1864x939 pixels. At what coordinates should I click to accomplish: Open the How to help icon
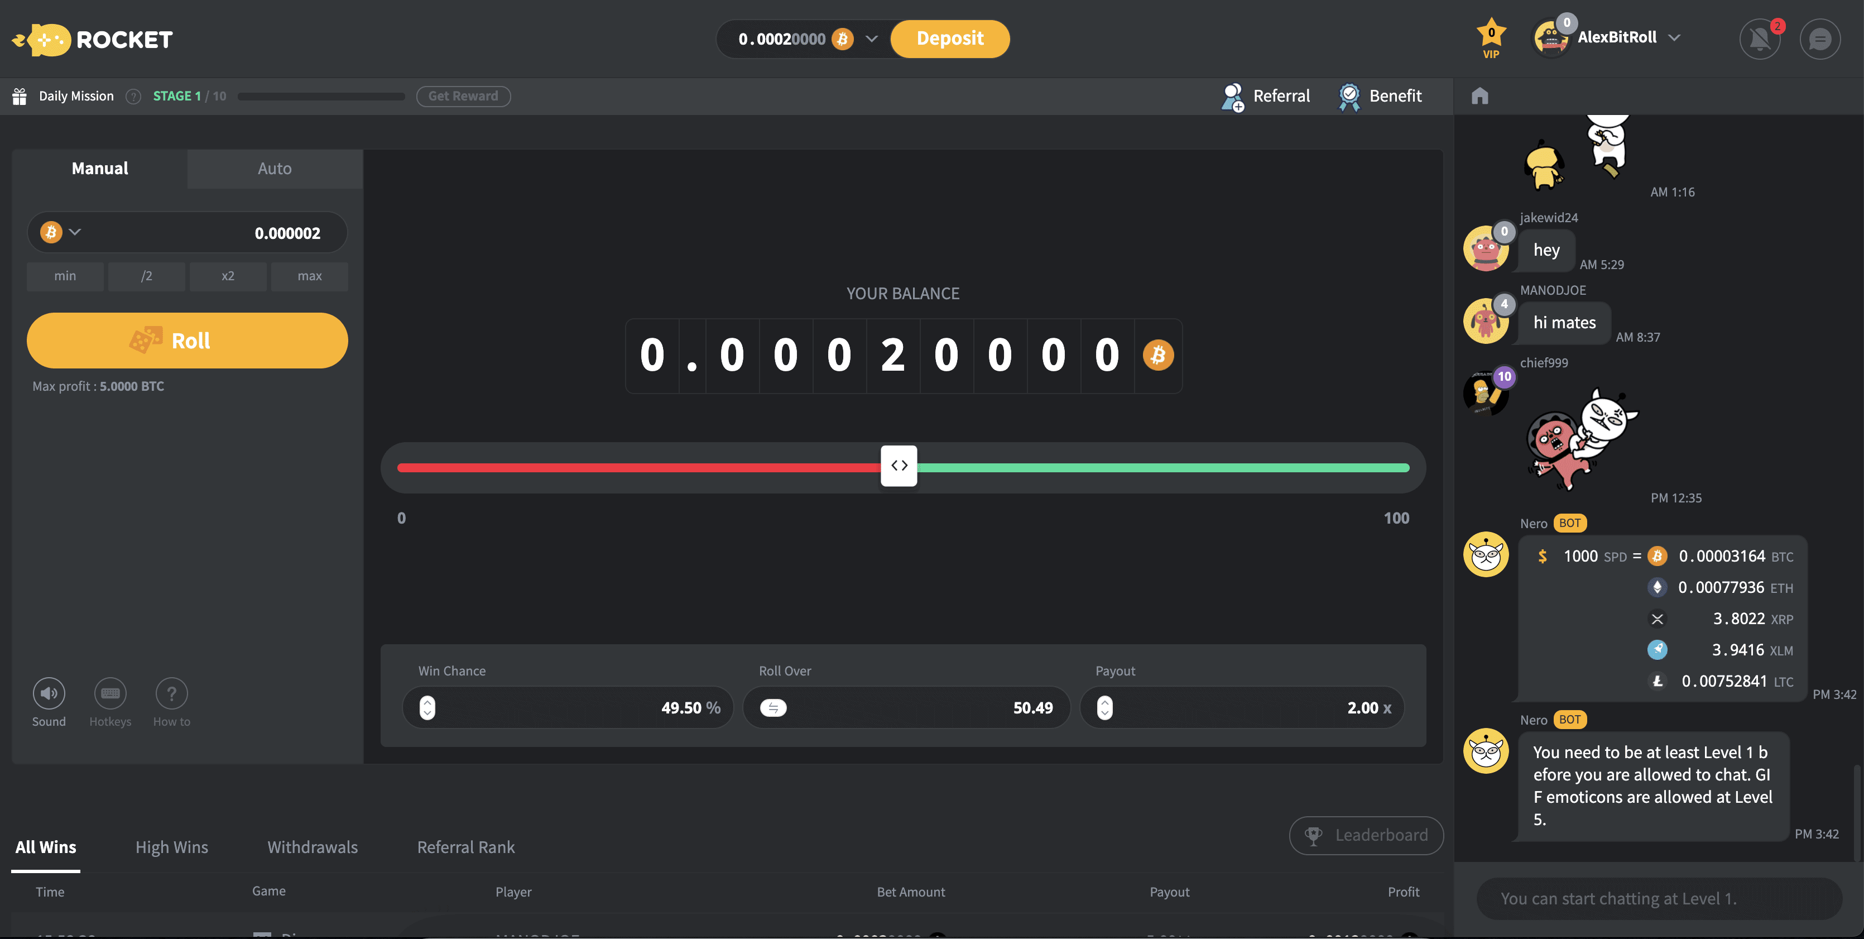pos(171,693)
